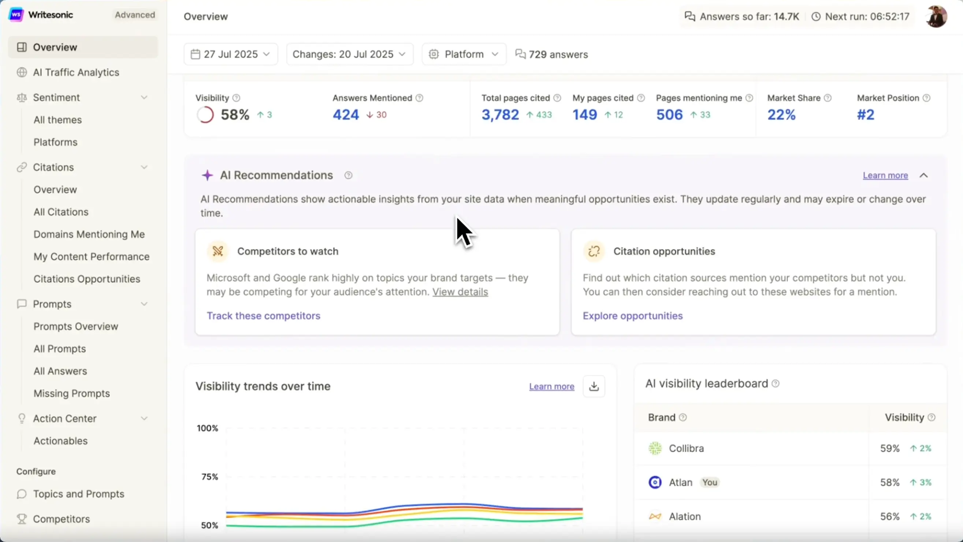Click the Total pages cited help icon
963x542 pixels.
(x=557, y=98)
